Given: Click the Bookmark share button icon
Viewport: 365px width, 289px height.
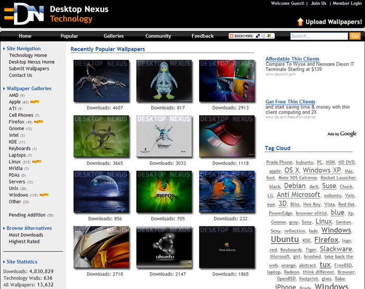Looking at the screenshot, I should (x=252, y=36).
